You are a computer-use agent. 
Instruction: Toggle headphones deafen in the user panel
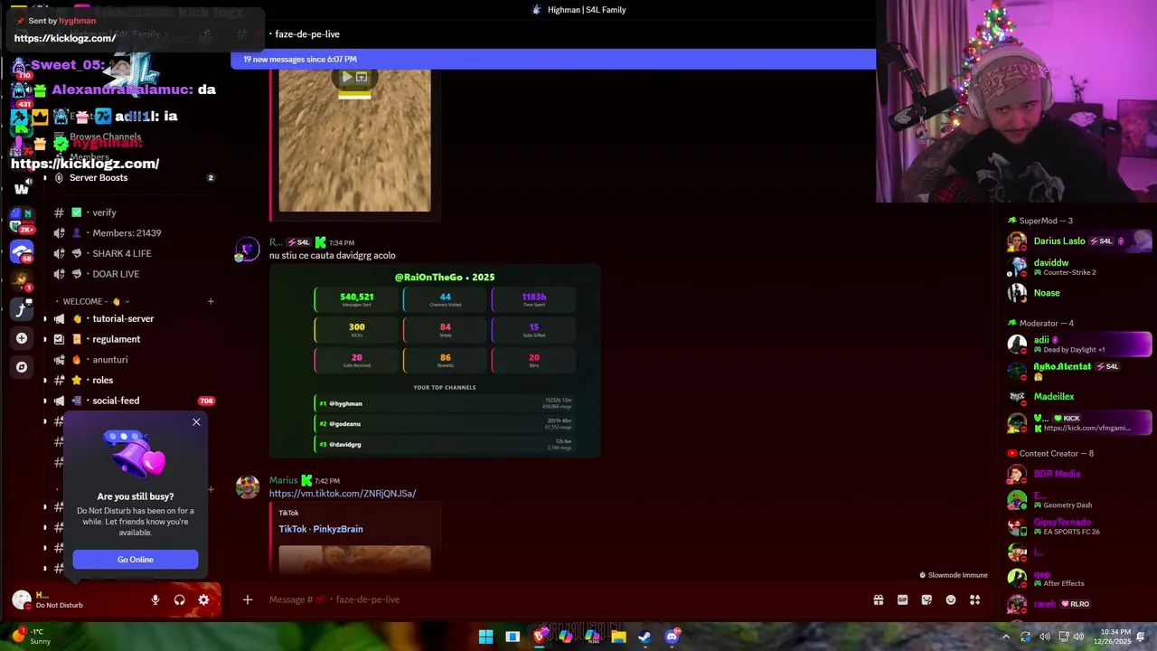pos(179,599)
